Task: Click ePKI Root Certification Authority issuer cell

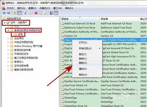Action: pos(119,77)
